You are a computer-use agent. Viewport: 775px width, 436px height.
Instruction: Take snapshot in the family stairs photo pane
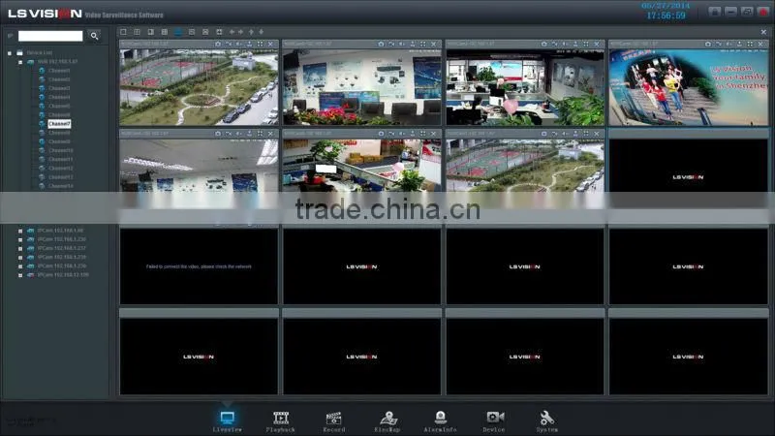708,44
